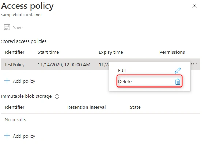Click plus icon under Stored access policies
The height and width of the screenshot is (144, 204).
click(x=7, y=81)
